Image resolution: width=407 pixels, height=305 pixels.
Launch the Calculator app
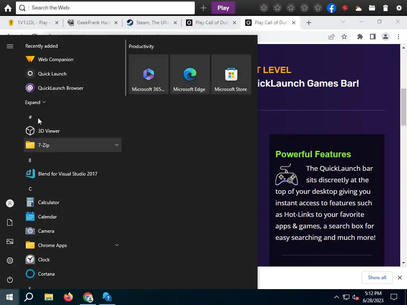tap(73, 202)
